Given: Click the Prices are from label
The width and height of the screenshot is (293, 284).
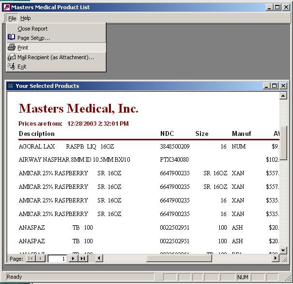Looking at the screenshot, I should click(40, 124).
